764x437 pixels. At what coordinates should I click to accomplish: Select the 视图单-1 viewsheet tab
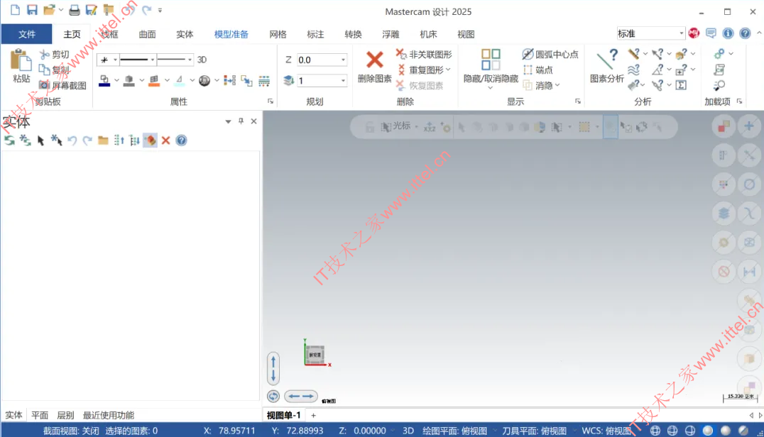(283, 415)
